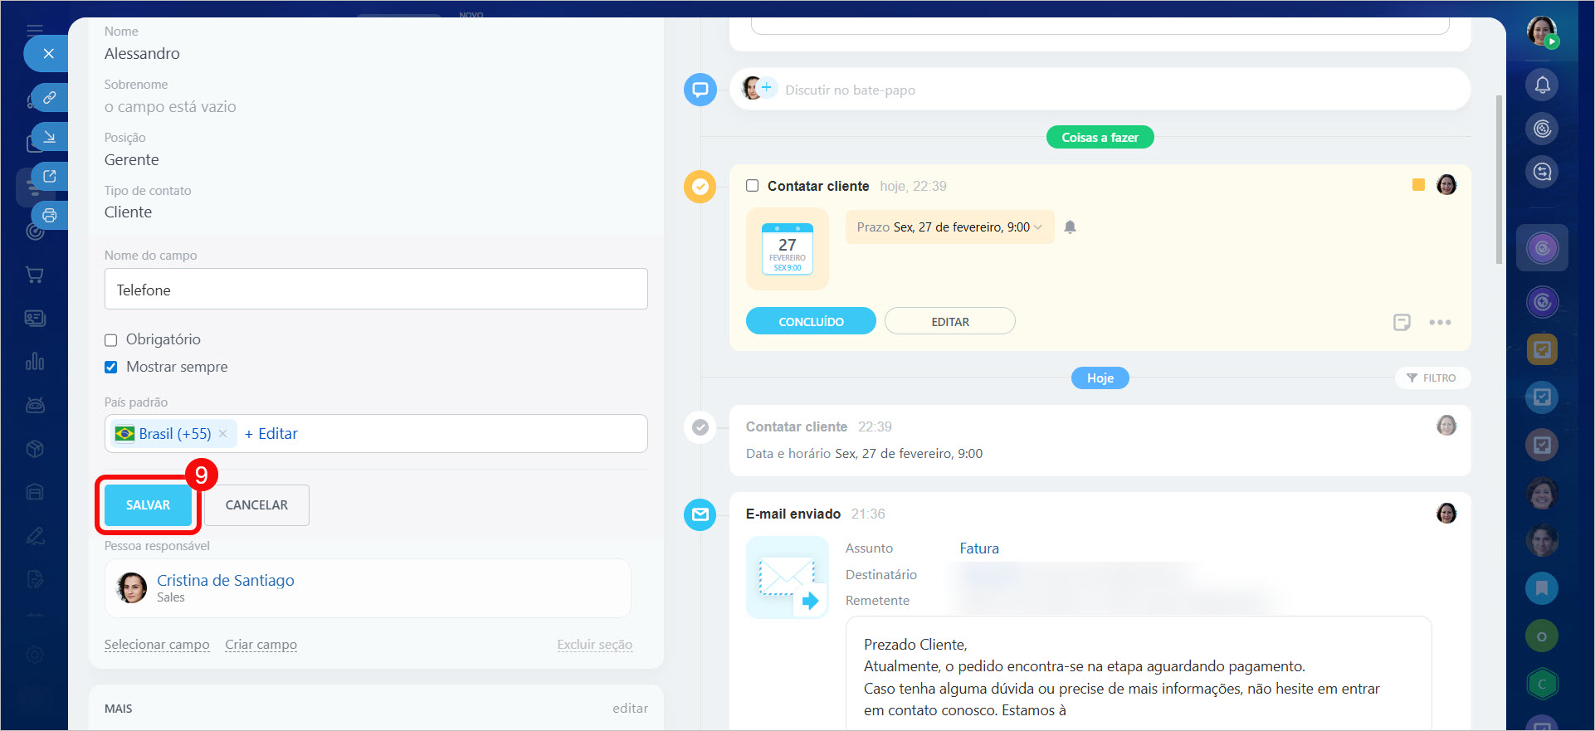This screenshot has width=1595, height=731.
Task: Click the Nome do campo input field
Action: [x=376, y=290]
